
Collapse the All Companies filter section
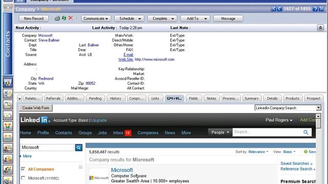tap(80, 167)
